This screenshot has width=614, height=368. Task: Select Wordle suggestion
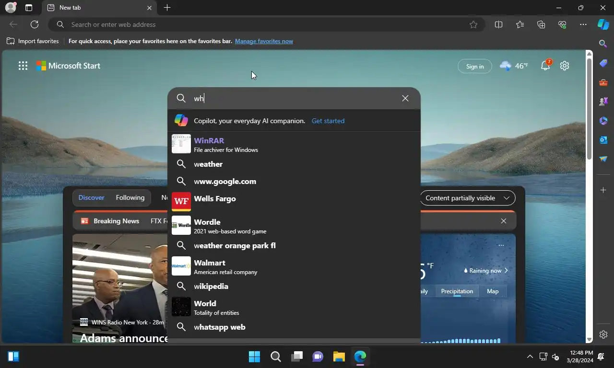point(294,226)
